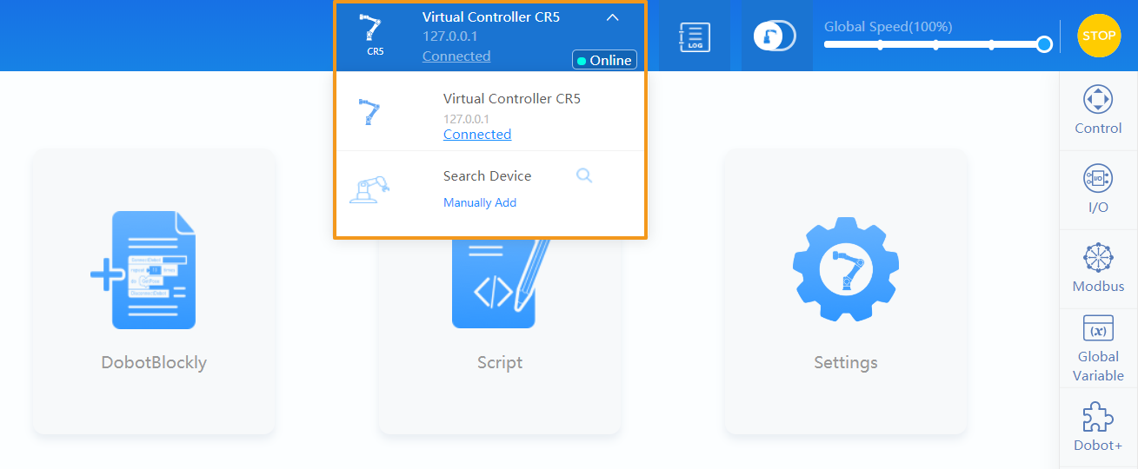Set speed to middle slider tick mark
The image size is (1138, 469).
pyautogui.click(x=935, y=44)
